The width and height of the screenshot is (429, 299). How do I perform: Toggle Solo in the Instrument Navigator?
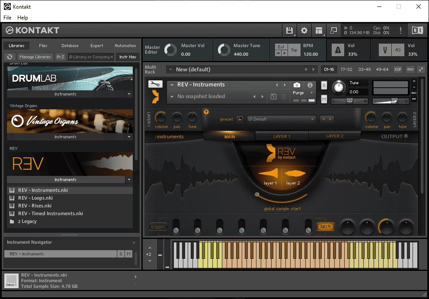pyautogui.click(x=121, y=254)
